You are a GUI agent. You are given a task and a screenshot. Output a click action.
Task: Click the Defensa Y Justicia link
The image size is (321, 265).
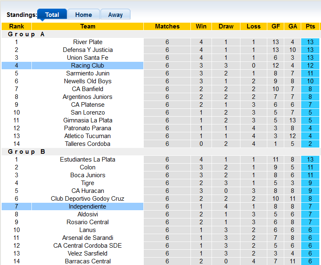88,50
